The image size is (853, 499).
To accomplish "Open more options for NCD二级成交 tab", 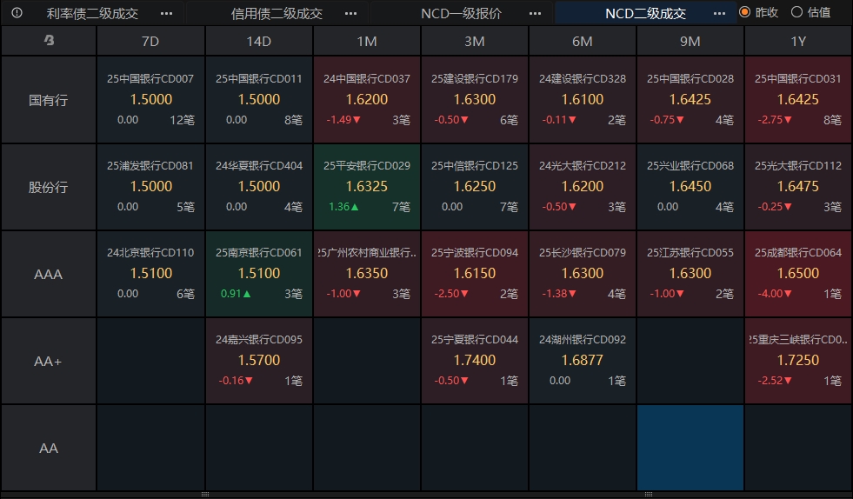I will pos(719,13).
